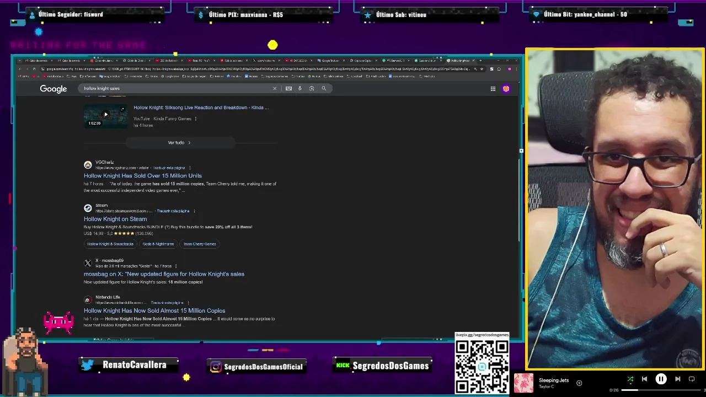
Task: Click the VGChartz site favicon
Action: [x=88, y=165]
